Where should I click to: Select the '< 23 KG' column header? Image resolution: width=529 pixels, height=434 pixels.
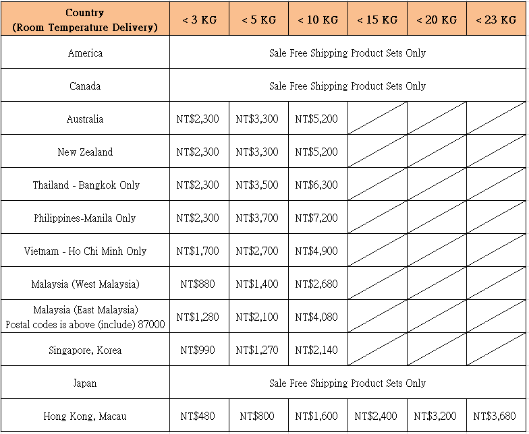497,19
